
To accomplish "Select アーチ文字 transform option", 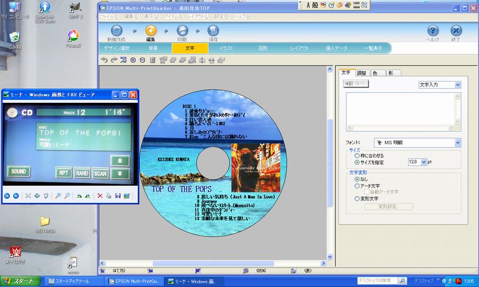I will pyautogui.click(x=367, y=186).
